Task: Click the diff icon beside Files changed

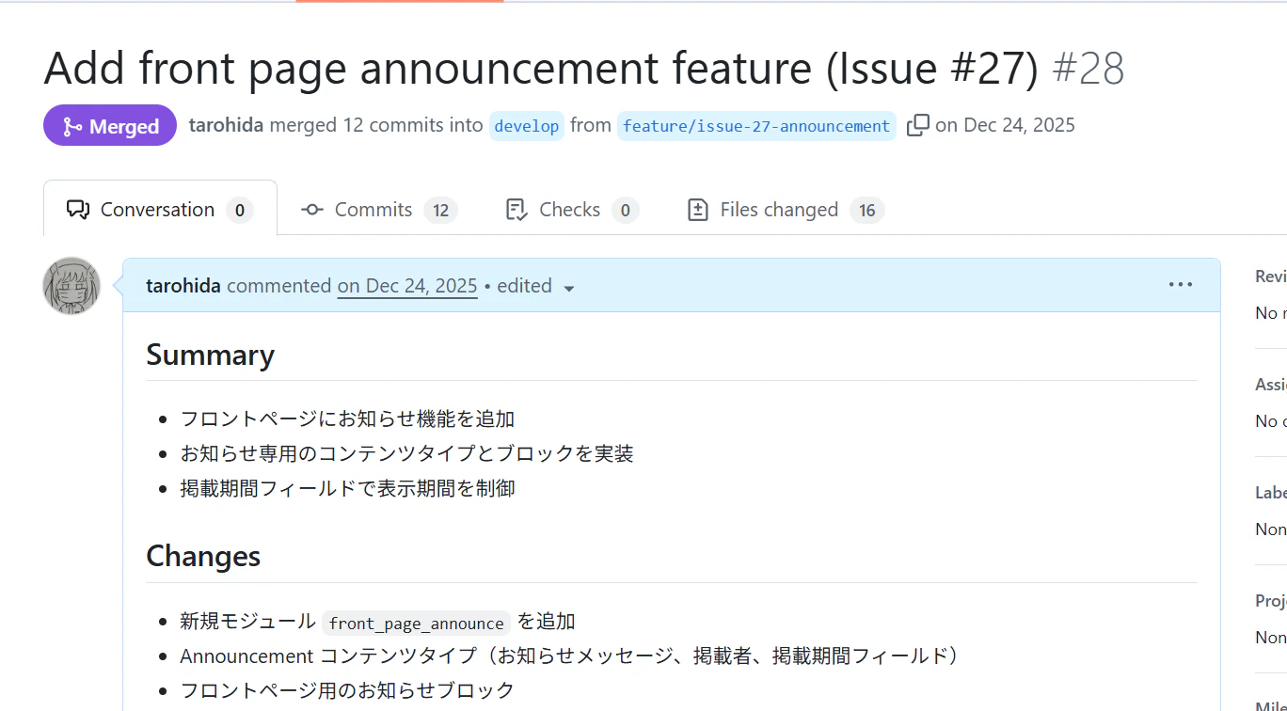Action: point(697,209)
